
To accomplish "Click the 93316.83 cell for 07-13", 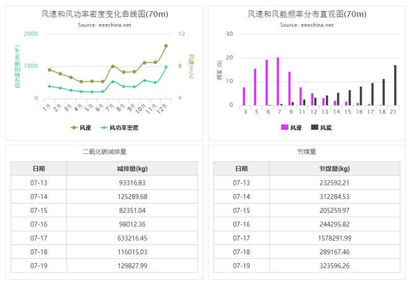I will (132, 183).
